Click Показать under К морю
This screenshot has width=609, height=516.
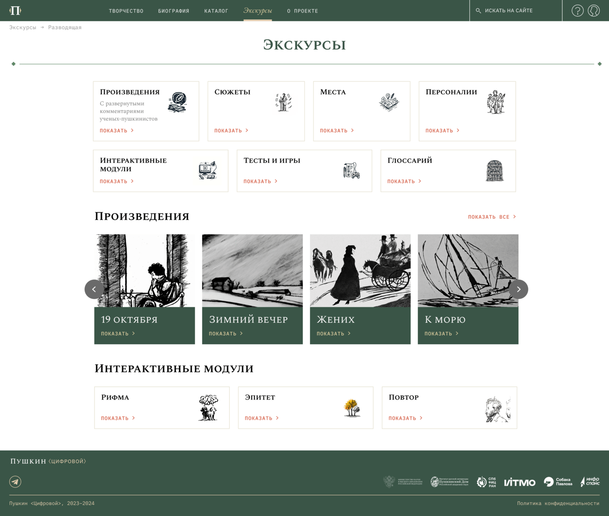(x=442, y=334)
